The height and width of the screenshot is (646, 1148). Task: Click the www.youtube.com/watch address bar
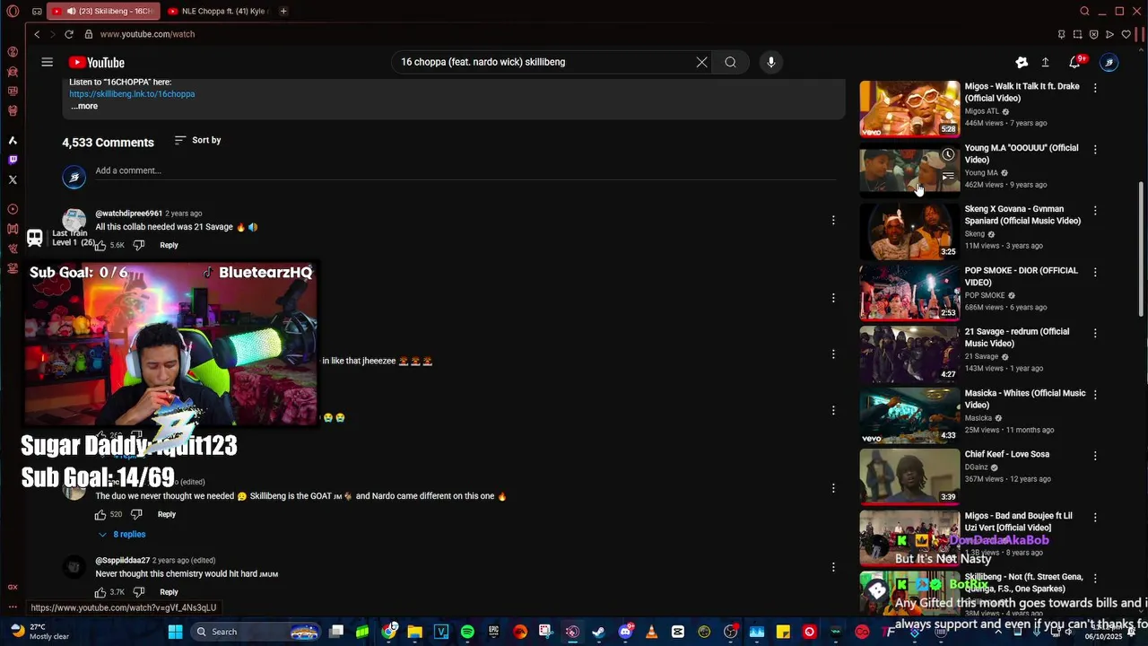pyautogui.click(x=147, y=34)
